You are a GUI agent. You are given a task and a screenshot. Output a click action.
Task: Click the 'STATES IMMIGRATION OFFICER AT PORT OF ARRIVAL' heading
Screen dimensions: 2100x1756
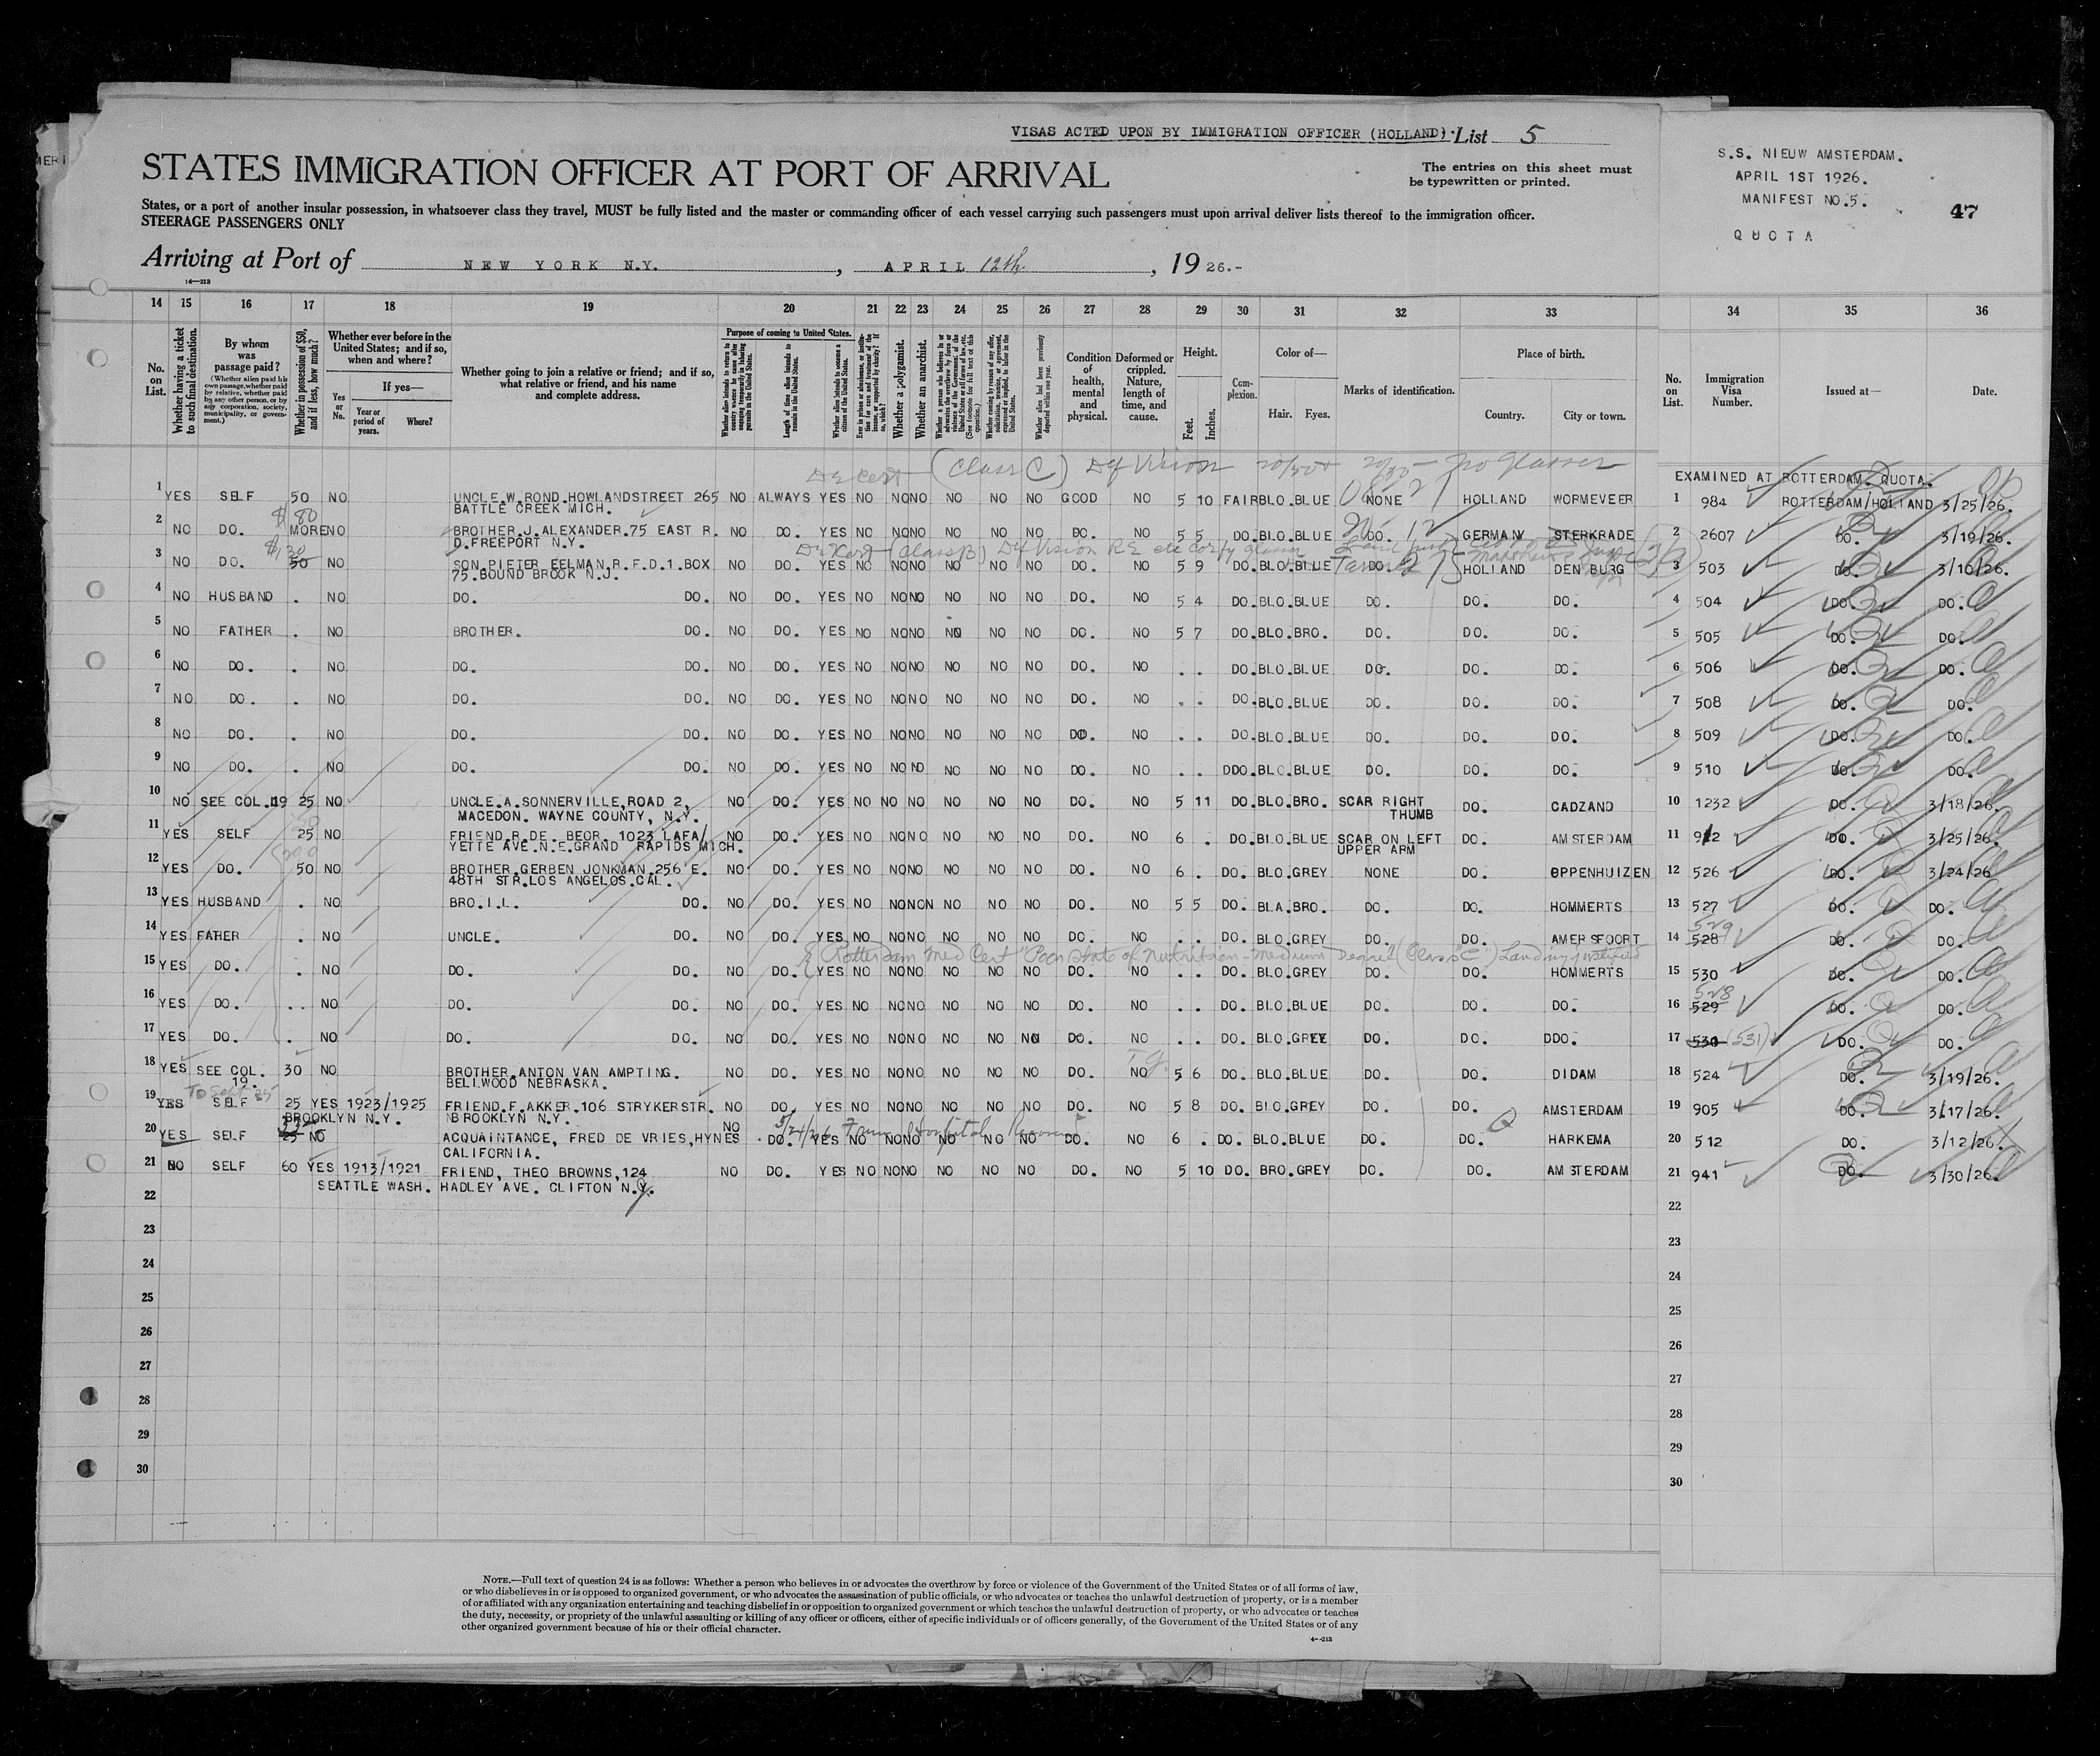pyautogui.click(x=625, y=173)
